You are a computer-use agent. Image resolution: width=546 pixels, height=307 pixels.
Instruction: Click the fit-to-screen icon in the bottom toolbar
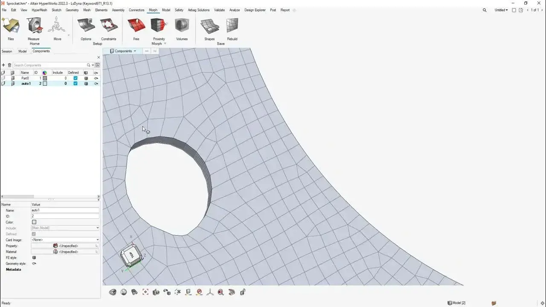(145, 292)
